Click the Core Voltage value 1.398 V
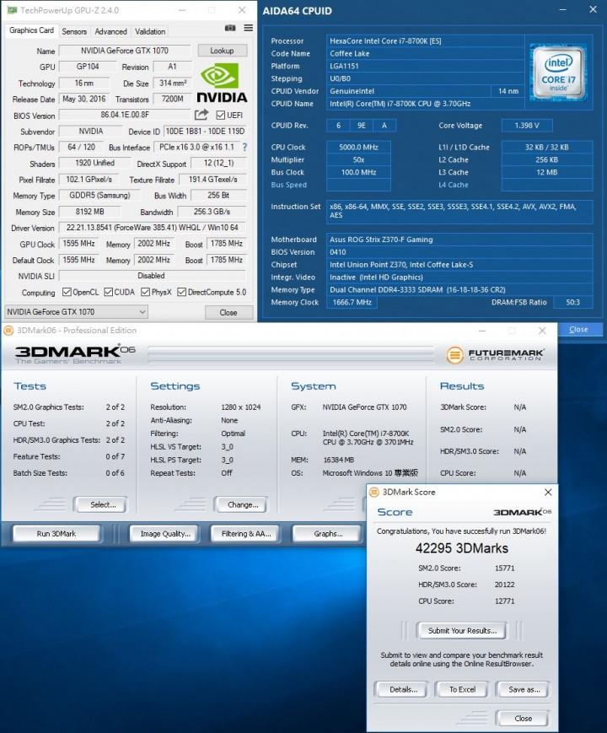Viewport: 607px width, 733px height. (527, 126)
